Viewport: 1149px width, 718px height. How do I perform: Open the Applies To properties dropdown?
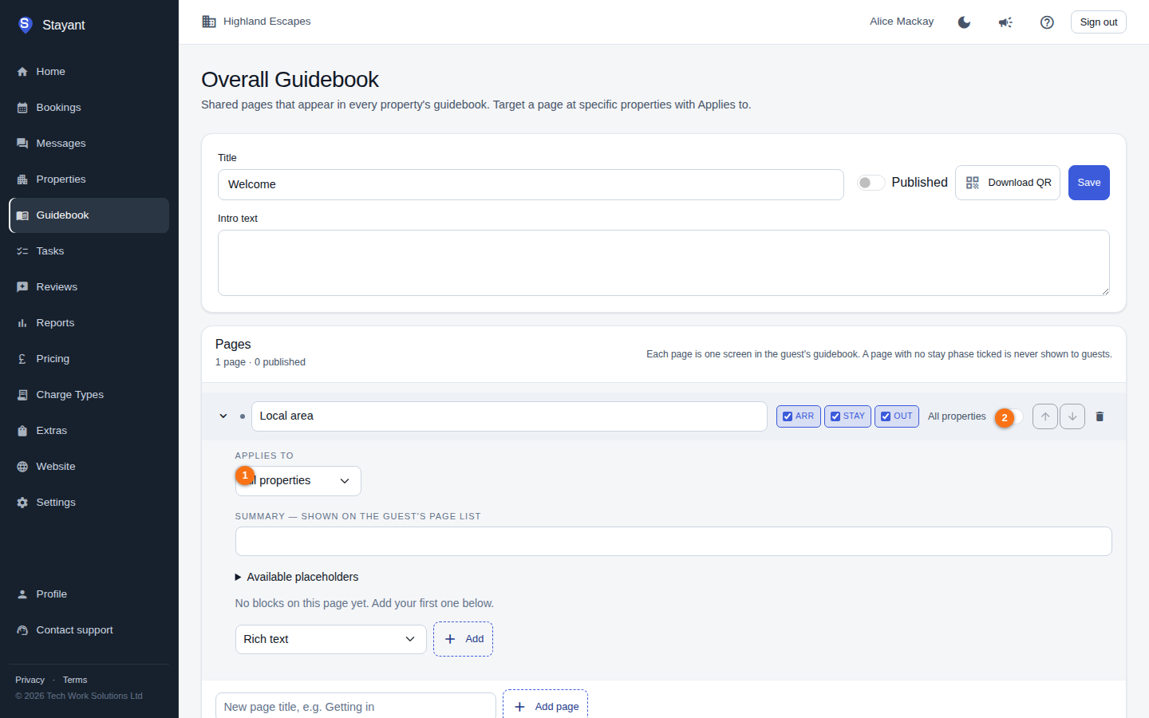[x=298, y=481]
